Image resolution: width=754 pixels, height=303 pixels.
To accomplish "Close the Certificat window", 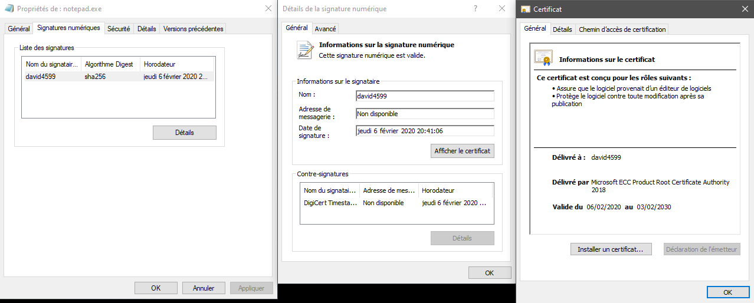I will click(745, 9).
